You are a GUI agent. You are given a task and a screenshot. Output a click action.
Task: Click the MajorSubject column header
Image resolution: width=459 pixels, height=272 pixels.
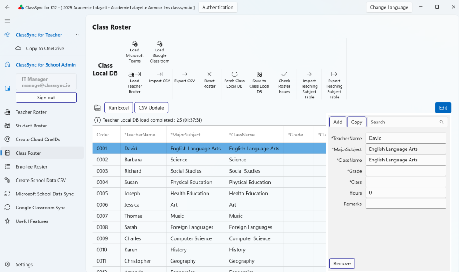point(195,135)
